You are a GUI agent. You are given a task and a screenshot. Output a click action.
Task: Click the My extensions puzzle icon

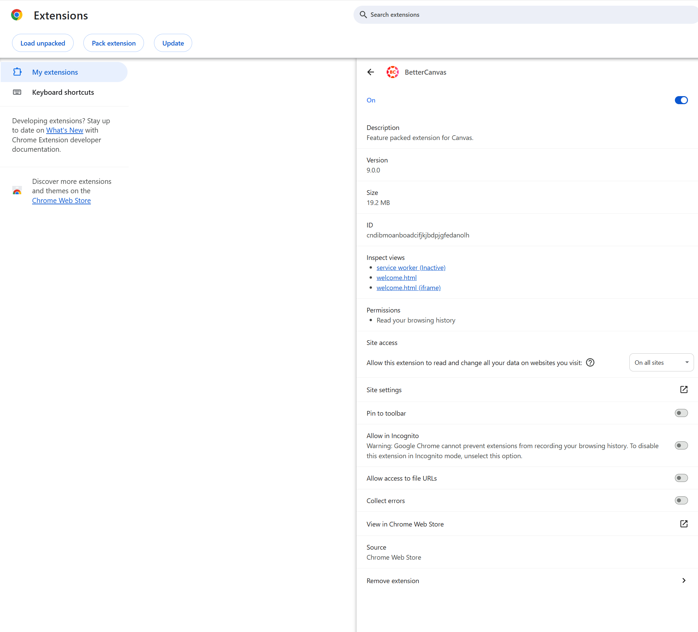click(17, 72)
